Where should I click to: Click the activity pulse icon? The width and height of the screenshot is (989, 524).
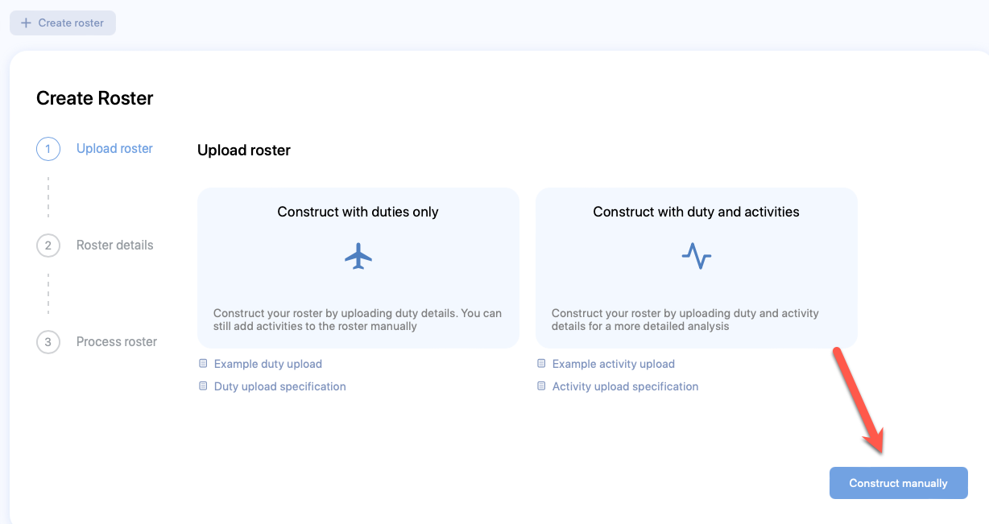point(697,257)
